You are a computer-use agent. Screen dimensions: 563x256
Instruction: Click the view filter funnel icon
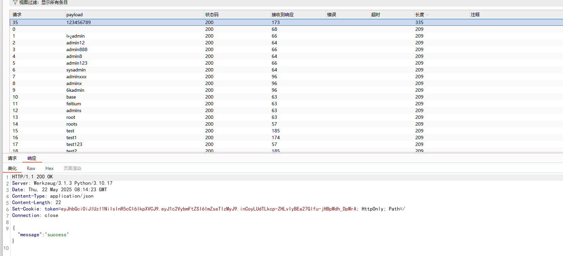[x=15, y=3]
